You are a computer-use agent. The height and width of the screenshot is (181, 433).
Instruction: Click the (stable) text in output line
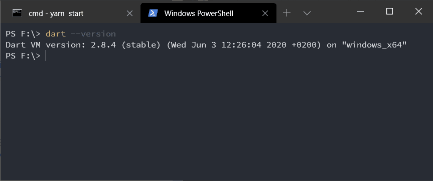click(141, 45)
